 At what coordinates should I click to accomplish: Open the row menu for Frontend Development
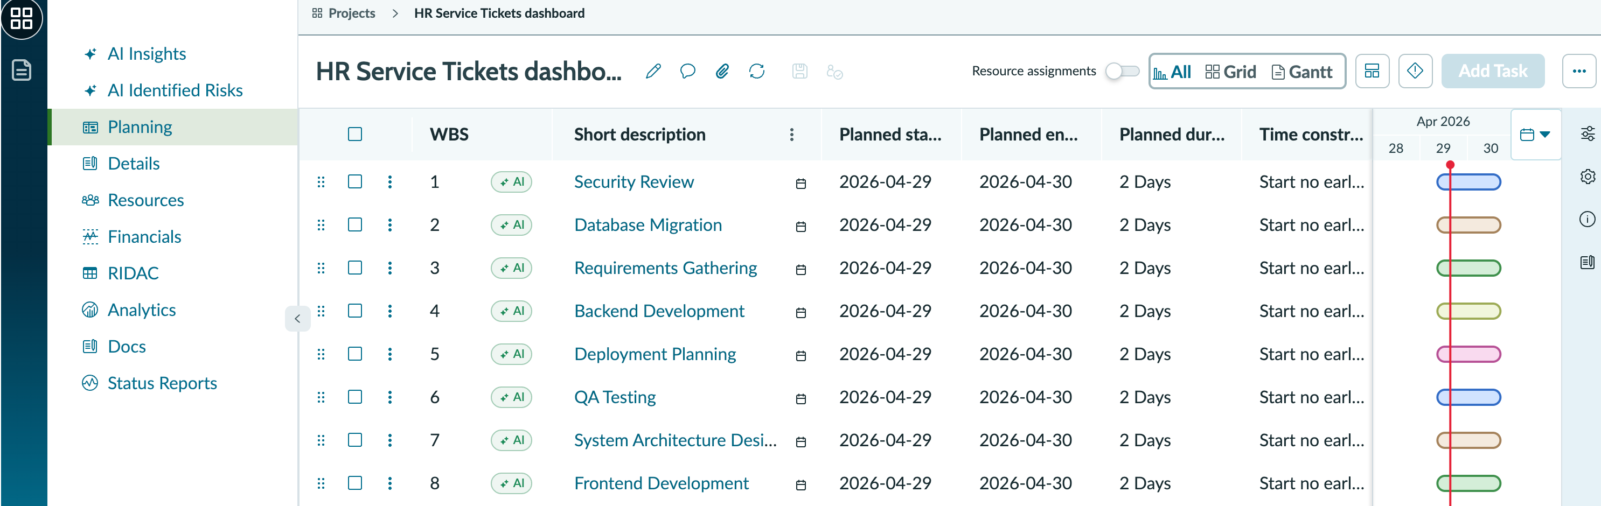(389, 483)
